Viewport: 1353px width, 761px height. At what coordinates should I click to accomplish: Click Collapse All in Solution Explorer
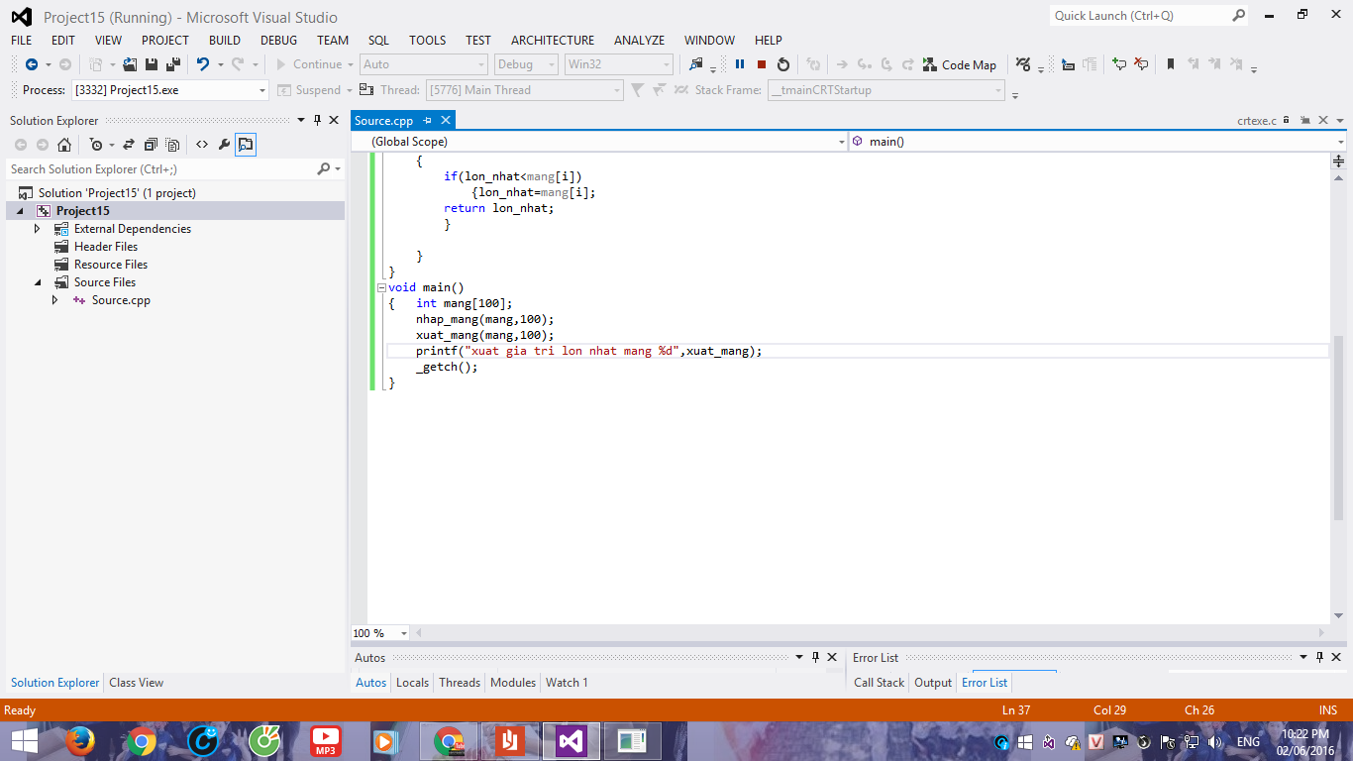coord(151,145)
